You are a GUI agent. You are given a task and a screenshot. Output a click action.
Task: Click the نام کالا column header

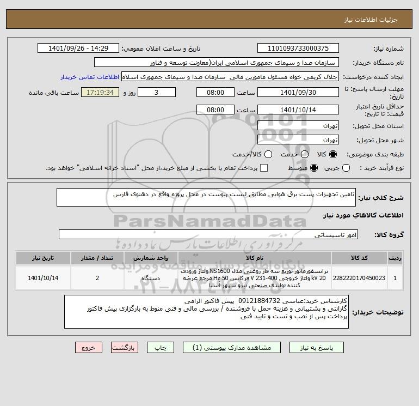pos(255,258)
